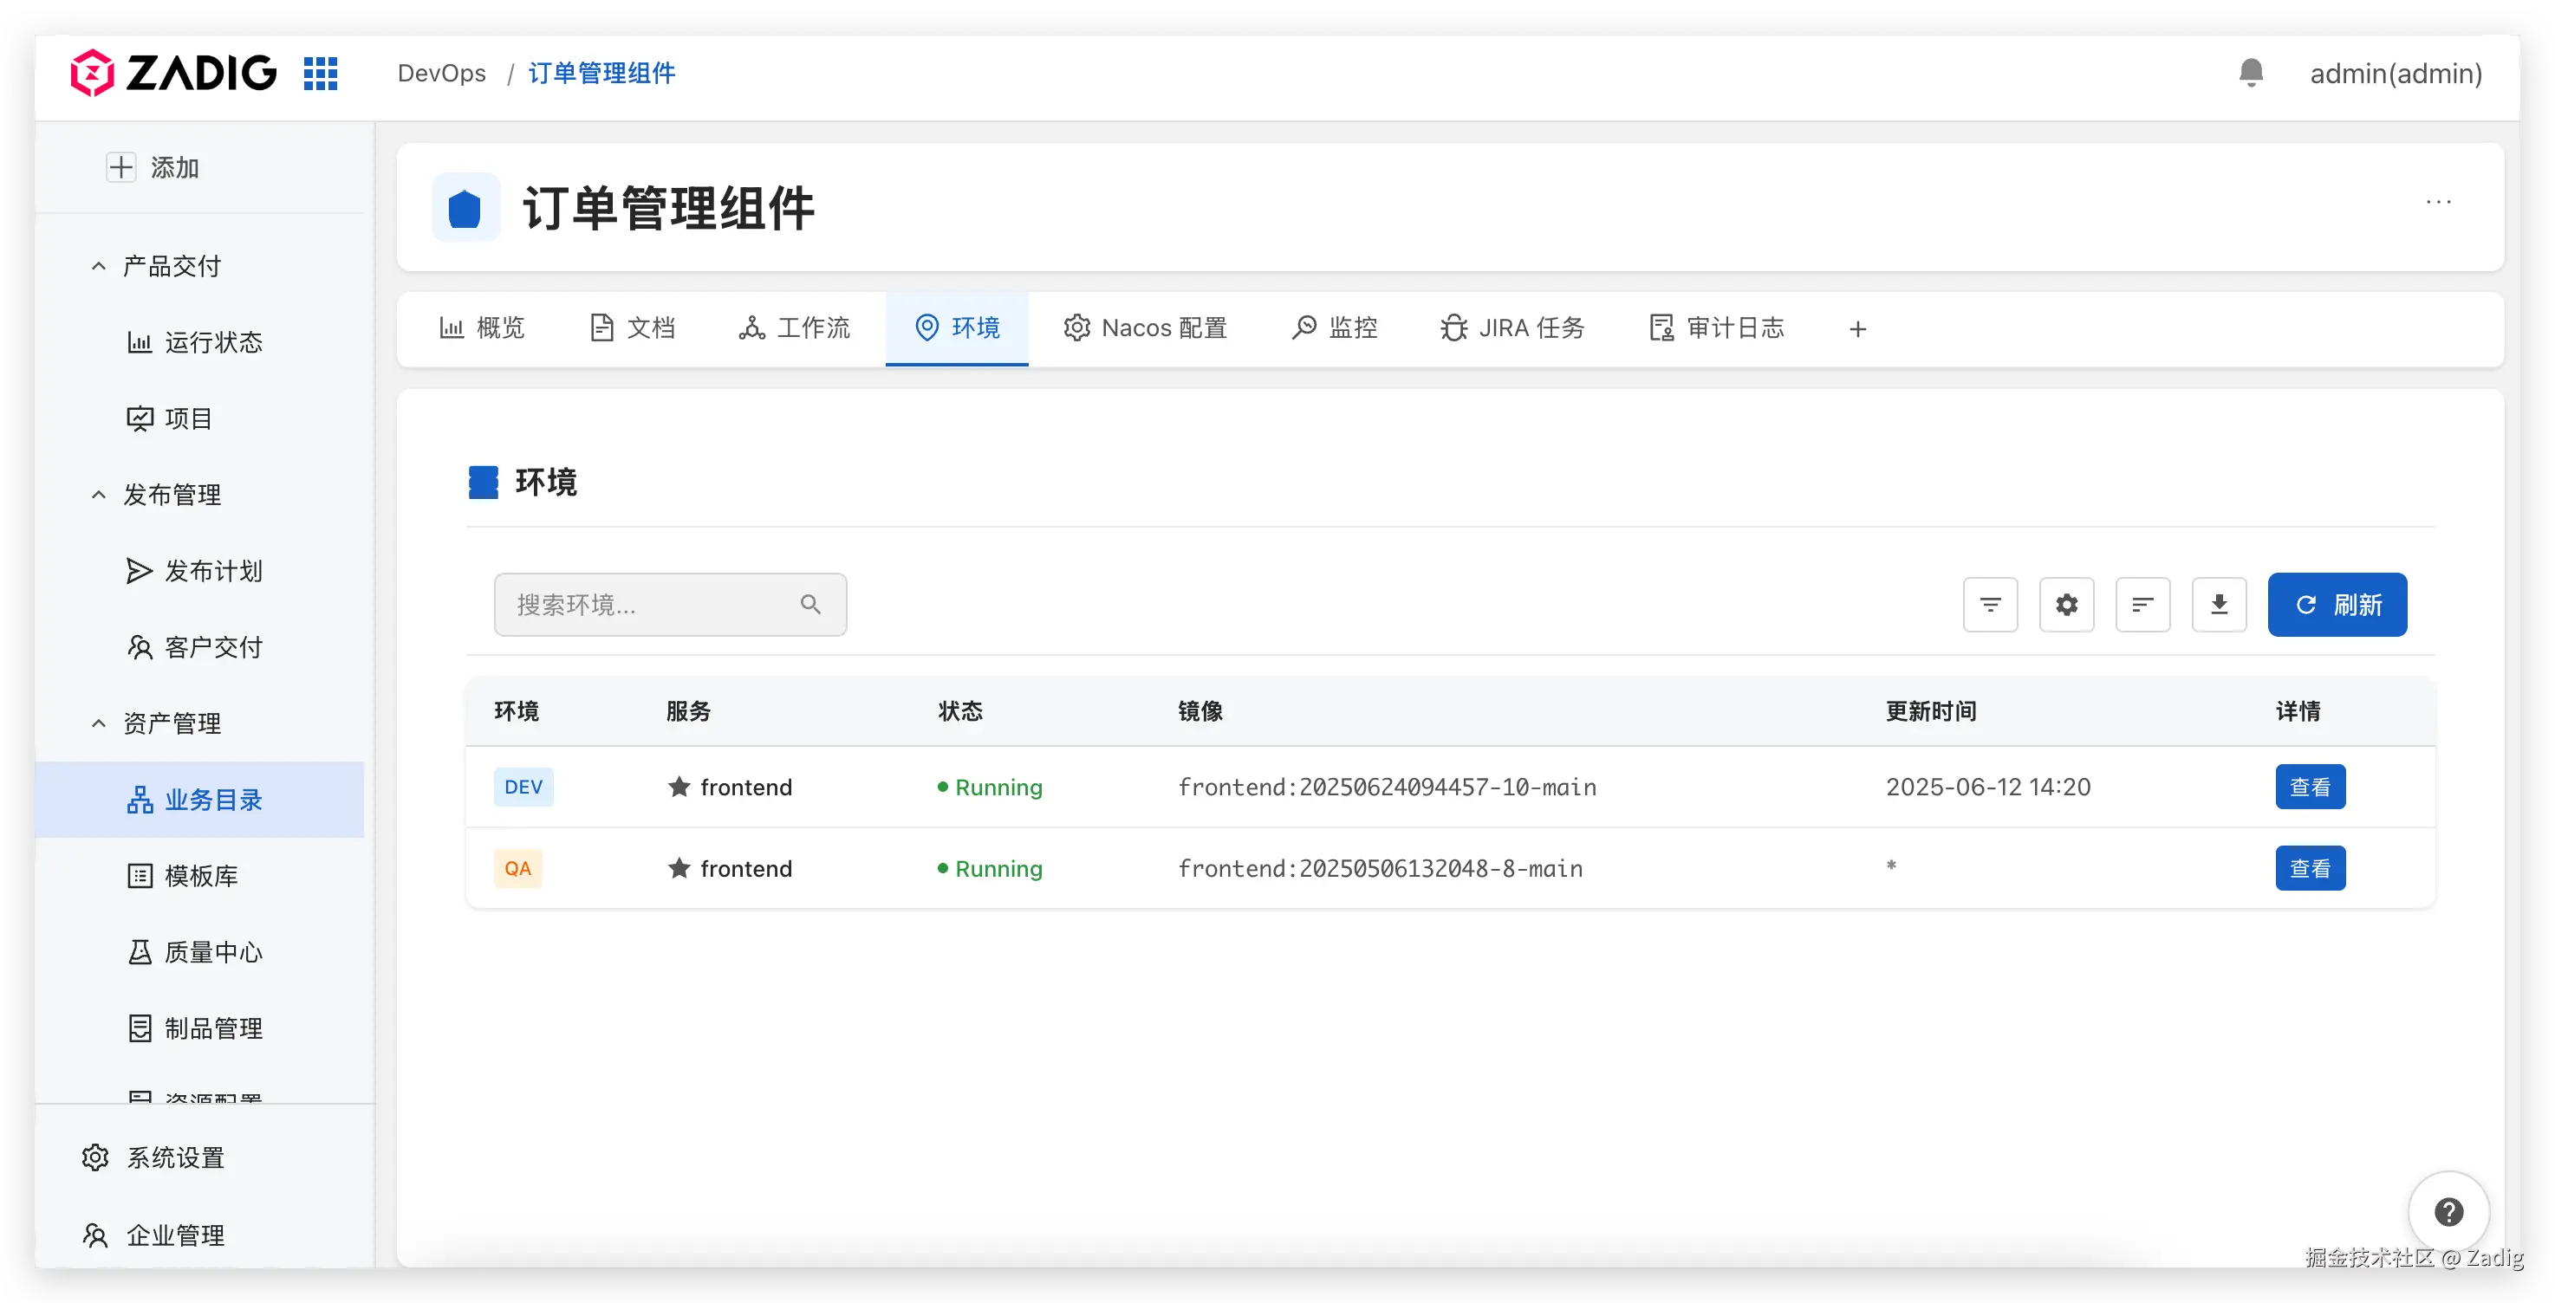Screen dimensions: 2555x1303
Task: Collapse the 产品交付 sidebar section
Action: [x=99, y=267]
